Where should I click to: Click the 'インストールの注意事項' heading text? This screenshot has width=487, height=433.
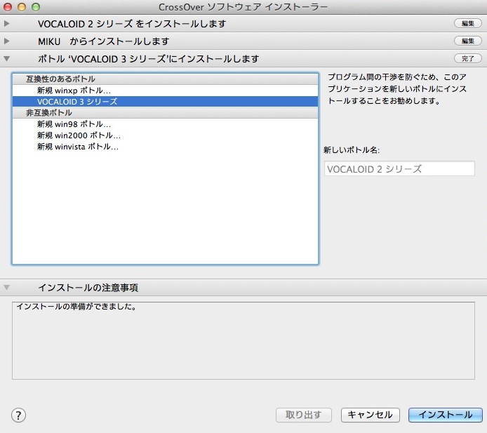[x=88, y=288]
